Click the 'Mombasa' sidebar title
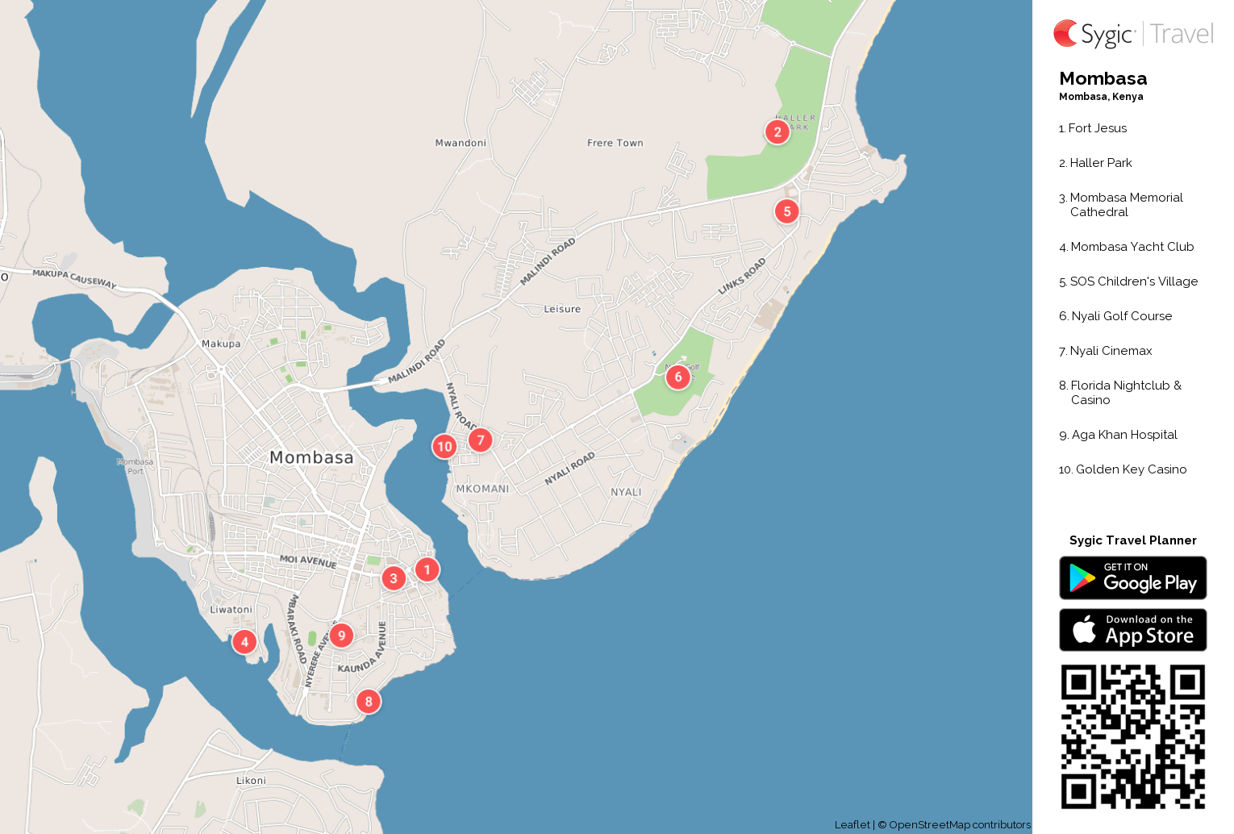The height and width of the screenshot is (834, 1234). pos(1103,78)
